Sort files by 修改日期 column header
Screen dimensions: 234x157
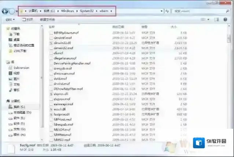point(118,27)
